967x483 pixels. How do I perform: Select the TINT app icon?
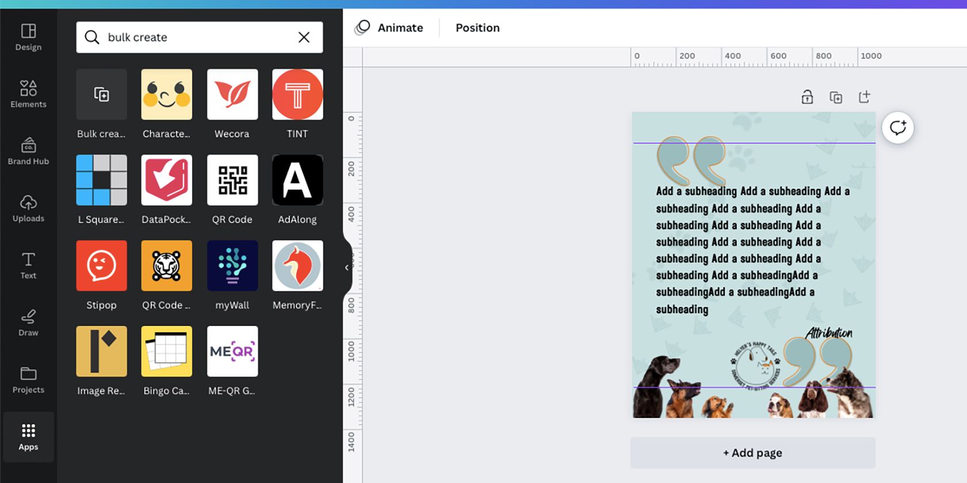coord(297,95)
